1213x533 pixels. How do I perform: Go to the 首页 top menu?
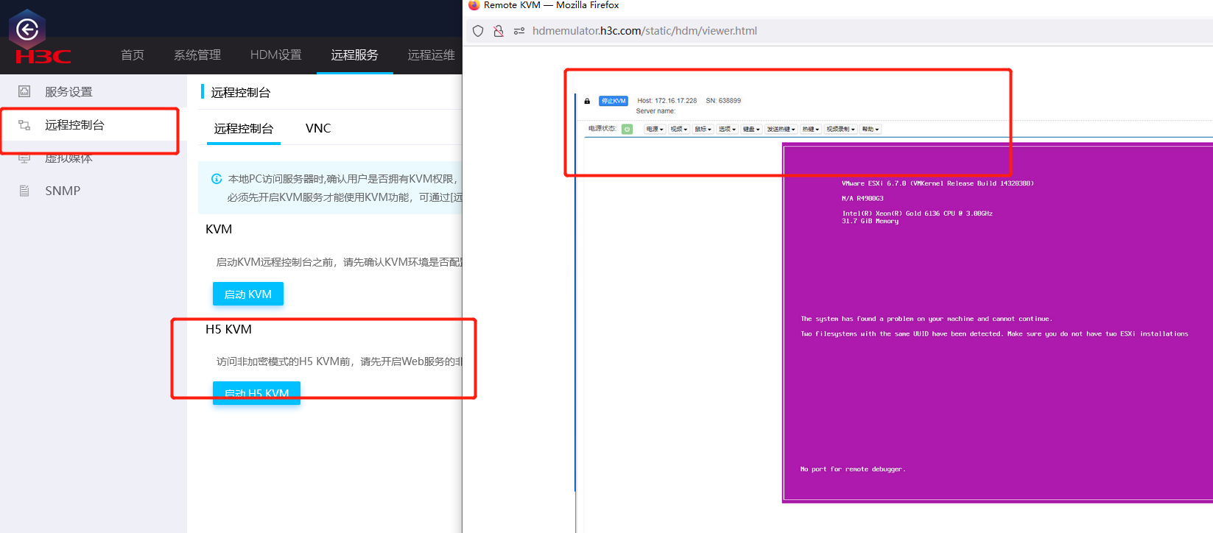pyautogui.click(x=133, y=55)
